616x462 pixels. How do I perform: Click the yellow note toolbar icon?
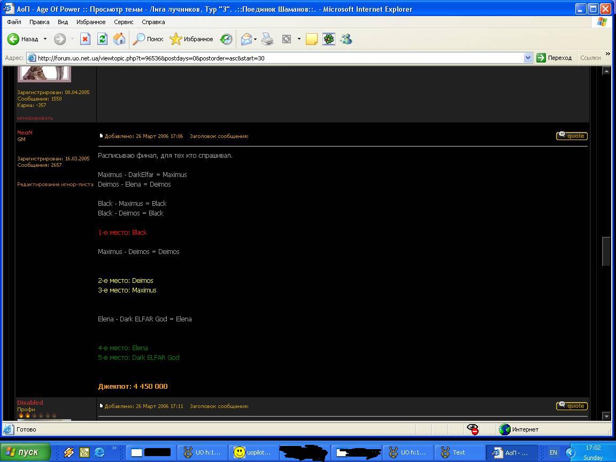tap(312, 39)
